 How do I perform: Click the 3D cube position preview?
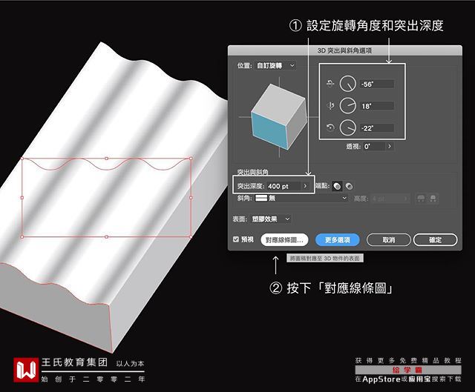click(x=279, y=117)
